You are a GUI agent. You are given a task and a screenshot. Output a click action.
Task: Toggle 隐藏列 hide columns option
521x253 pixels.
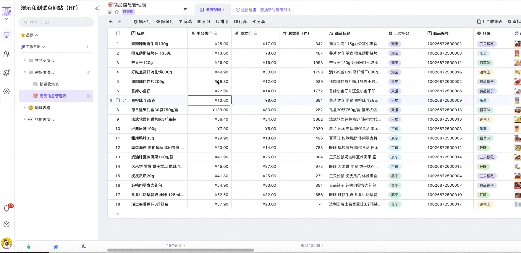pyautogui.click(x=165, y=22)
